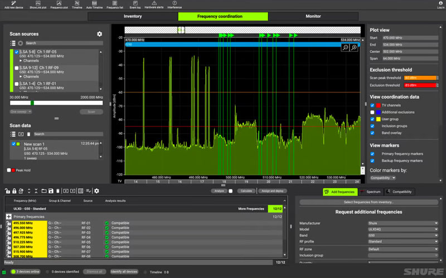Screen dimensions: 446x278
Task: Open the Frequency list tool
Action: tap(115, 4)
